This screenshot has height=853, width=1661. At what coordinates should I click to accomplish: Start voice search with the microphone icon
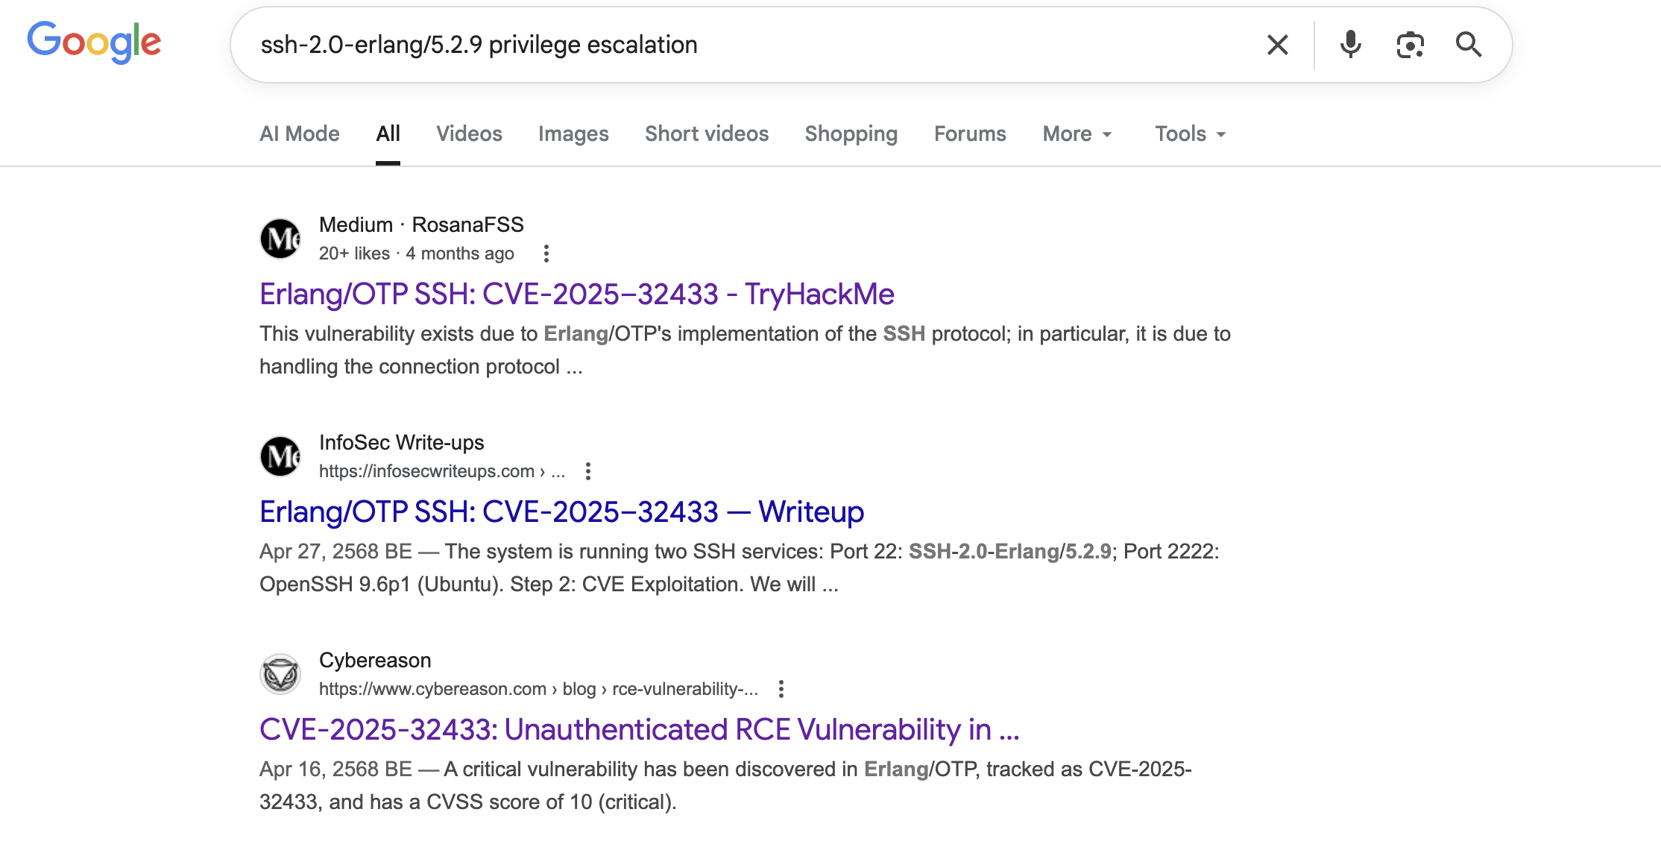coord(1350,45)
